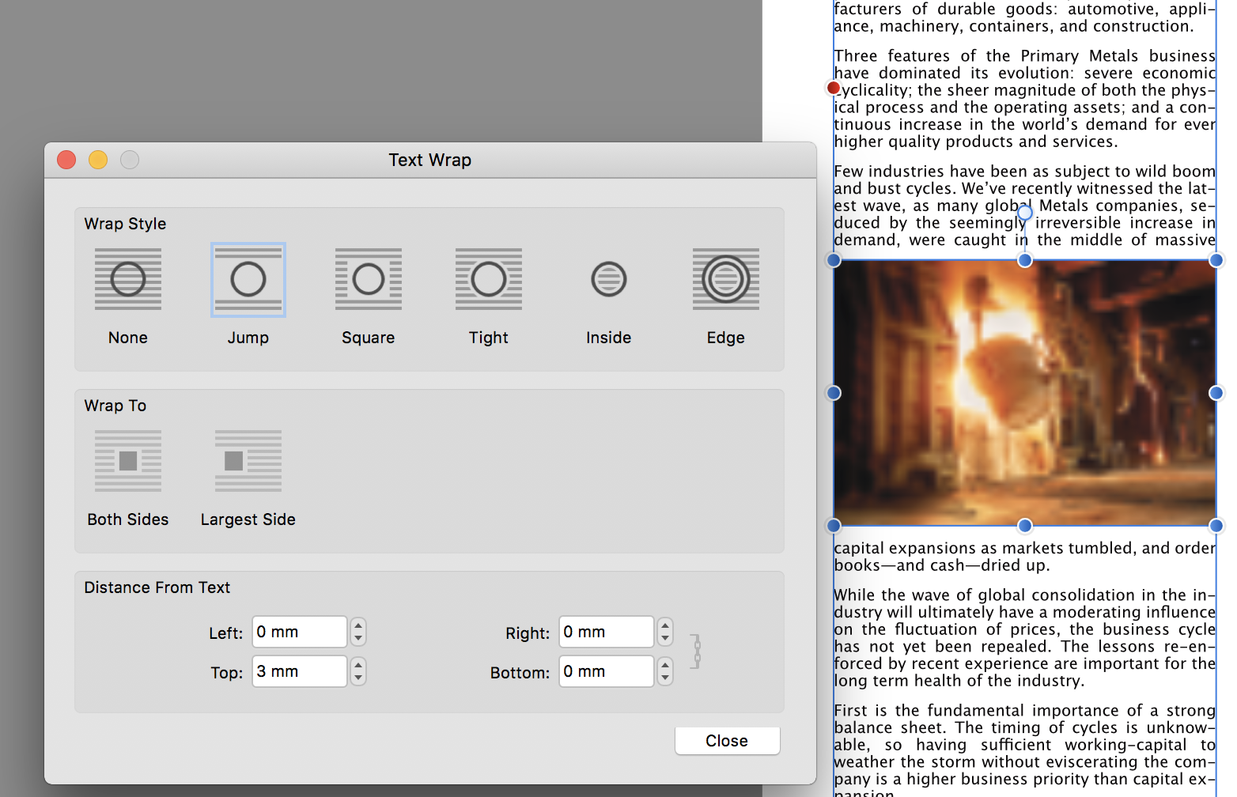This screenshot has width=1237, height=797.
Task: Click the 'Wrap Style' section label
Action: click(x=125, y=224)
